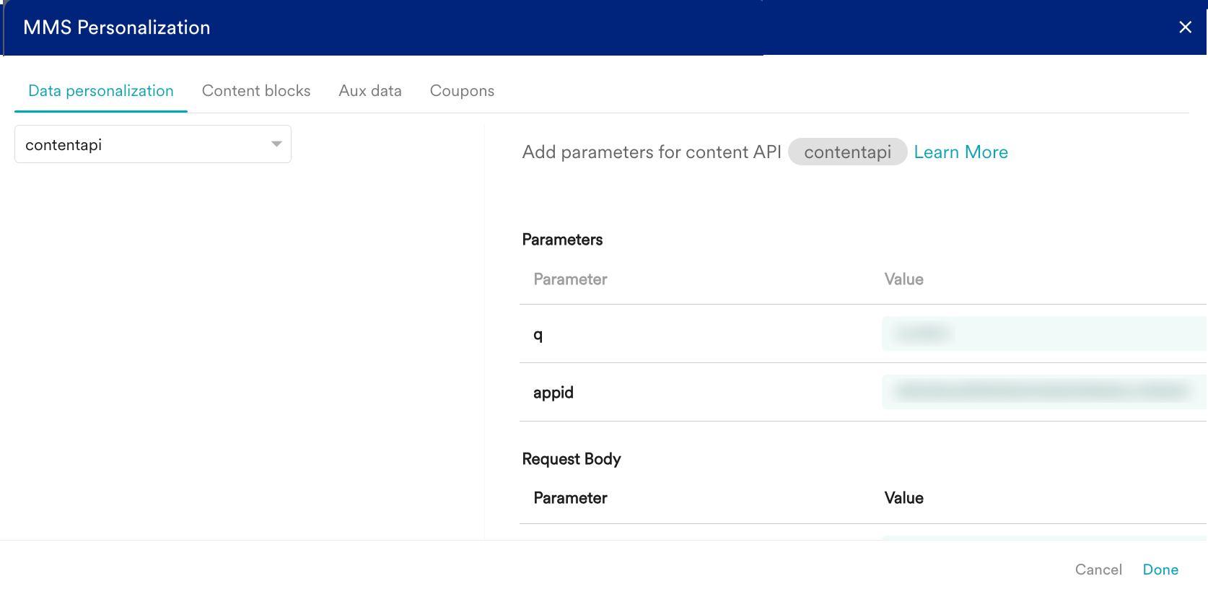This screenshot has height=589, width=1208.
Task: Go to the Coupons tab
Action: coord(462,91)
